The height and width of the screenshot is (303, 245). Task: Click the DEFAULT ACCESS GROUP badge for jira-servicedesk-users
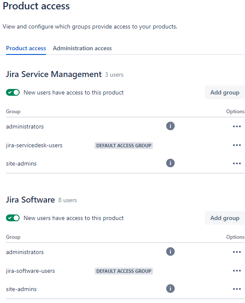point(124,146)
